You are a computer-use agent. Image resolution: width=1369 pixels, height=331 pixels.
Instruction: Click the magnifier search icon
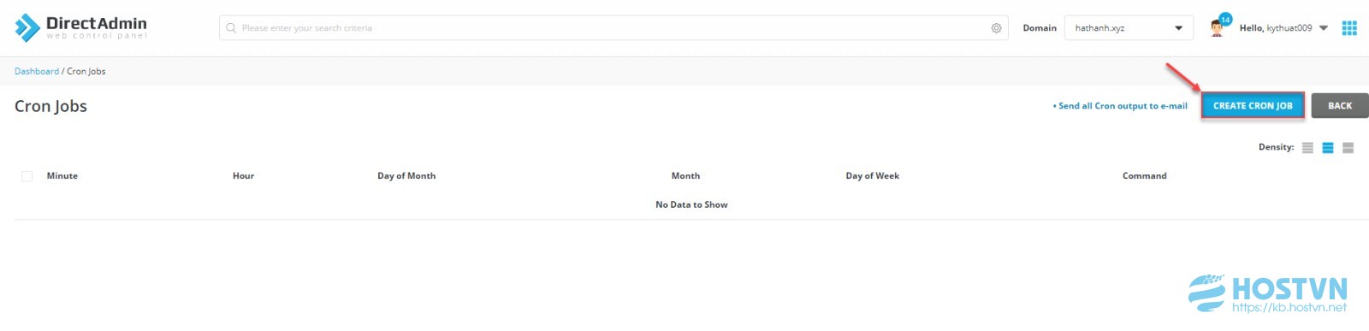click(231, 28)
